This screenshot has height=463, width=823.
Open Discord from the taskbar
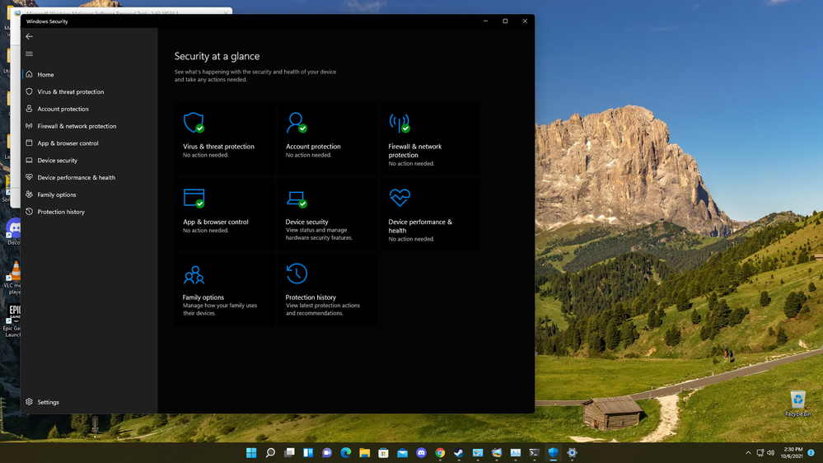422,452
